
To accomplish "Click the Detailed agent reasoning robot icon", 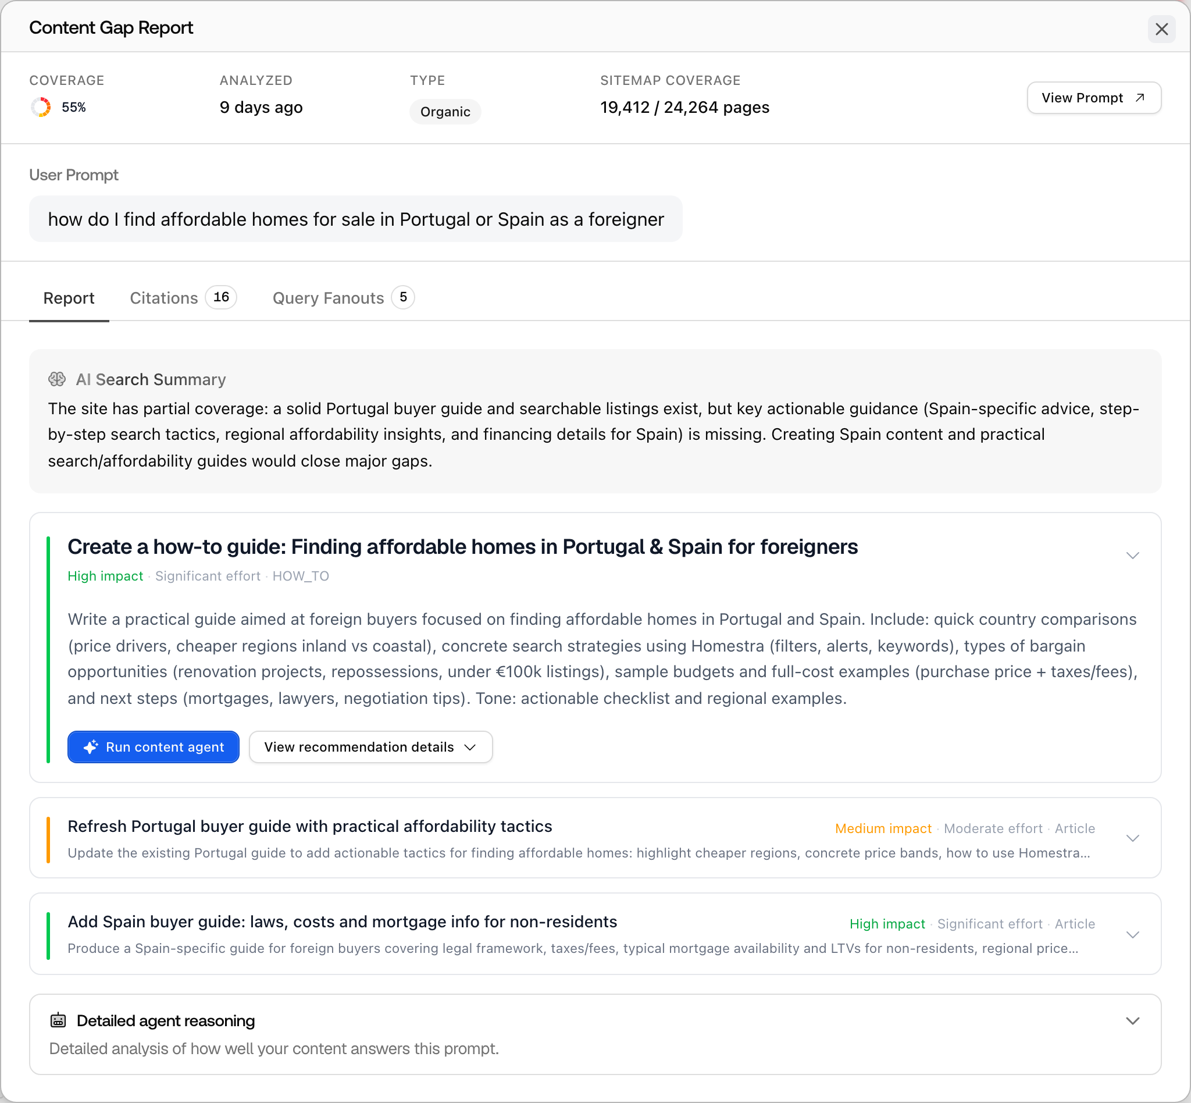I will (x=58, y=1020).
